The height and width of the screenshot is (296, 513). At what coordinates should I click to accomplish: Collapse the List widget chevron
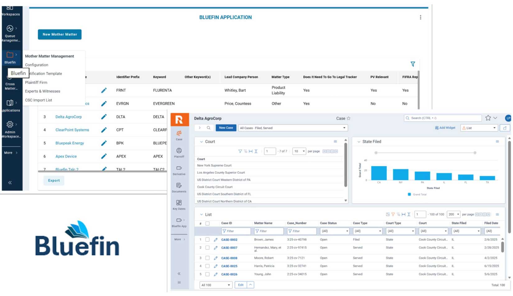(201, 215)
